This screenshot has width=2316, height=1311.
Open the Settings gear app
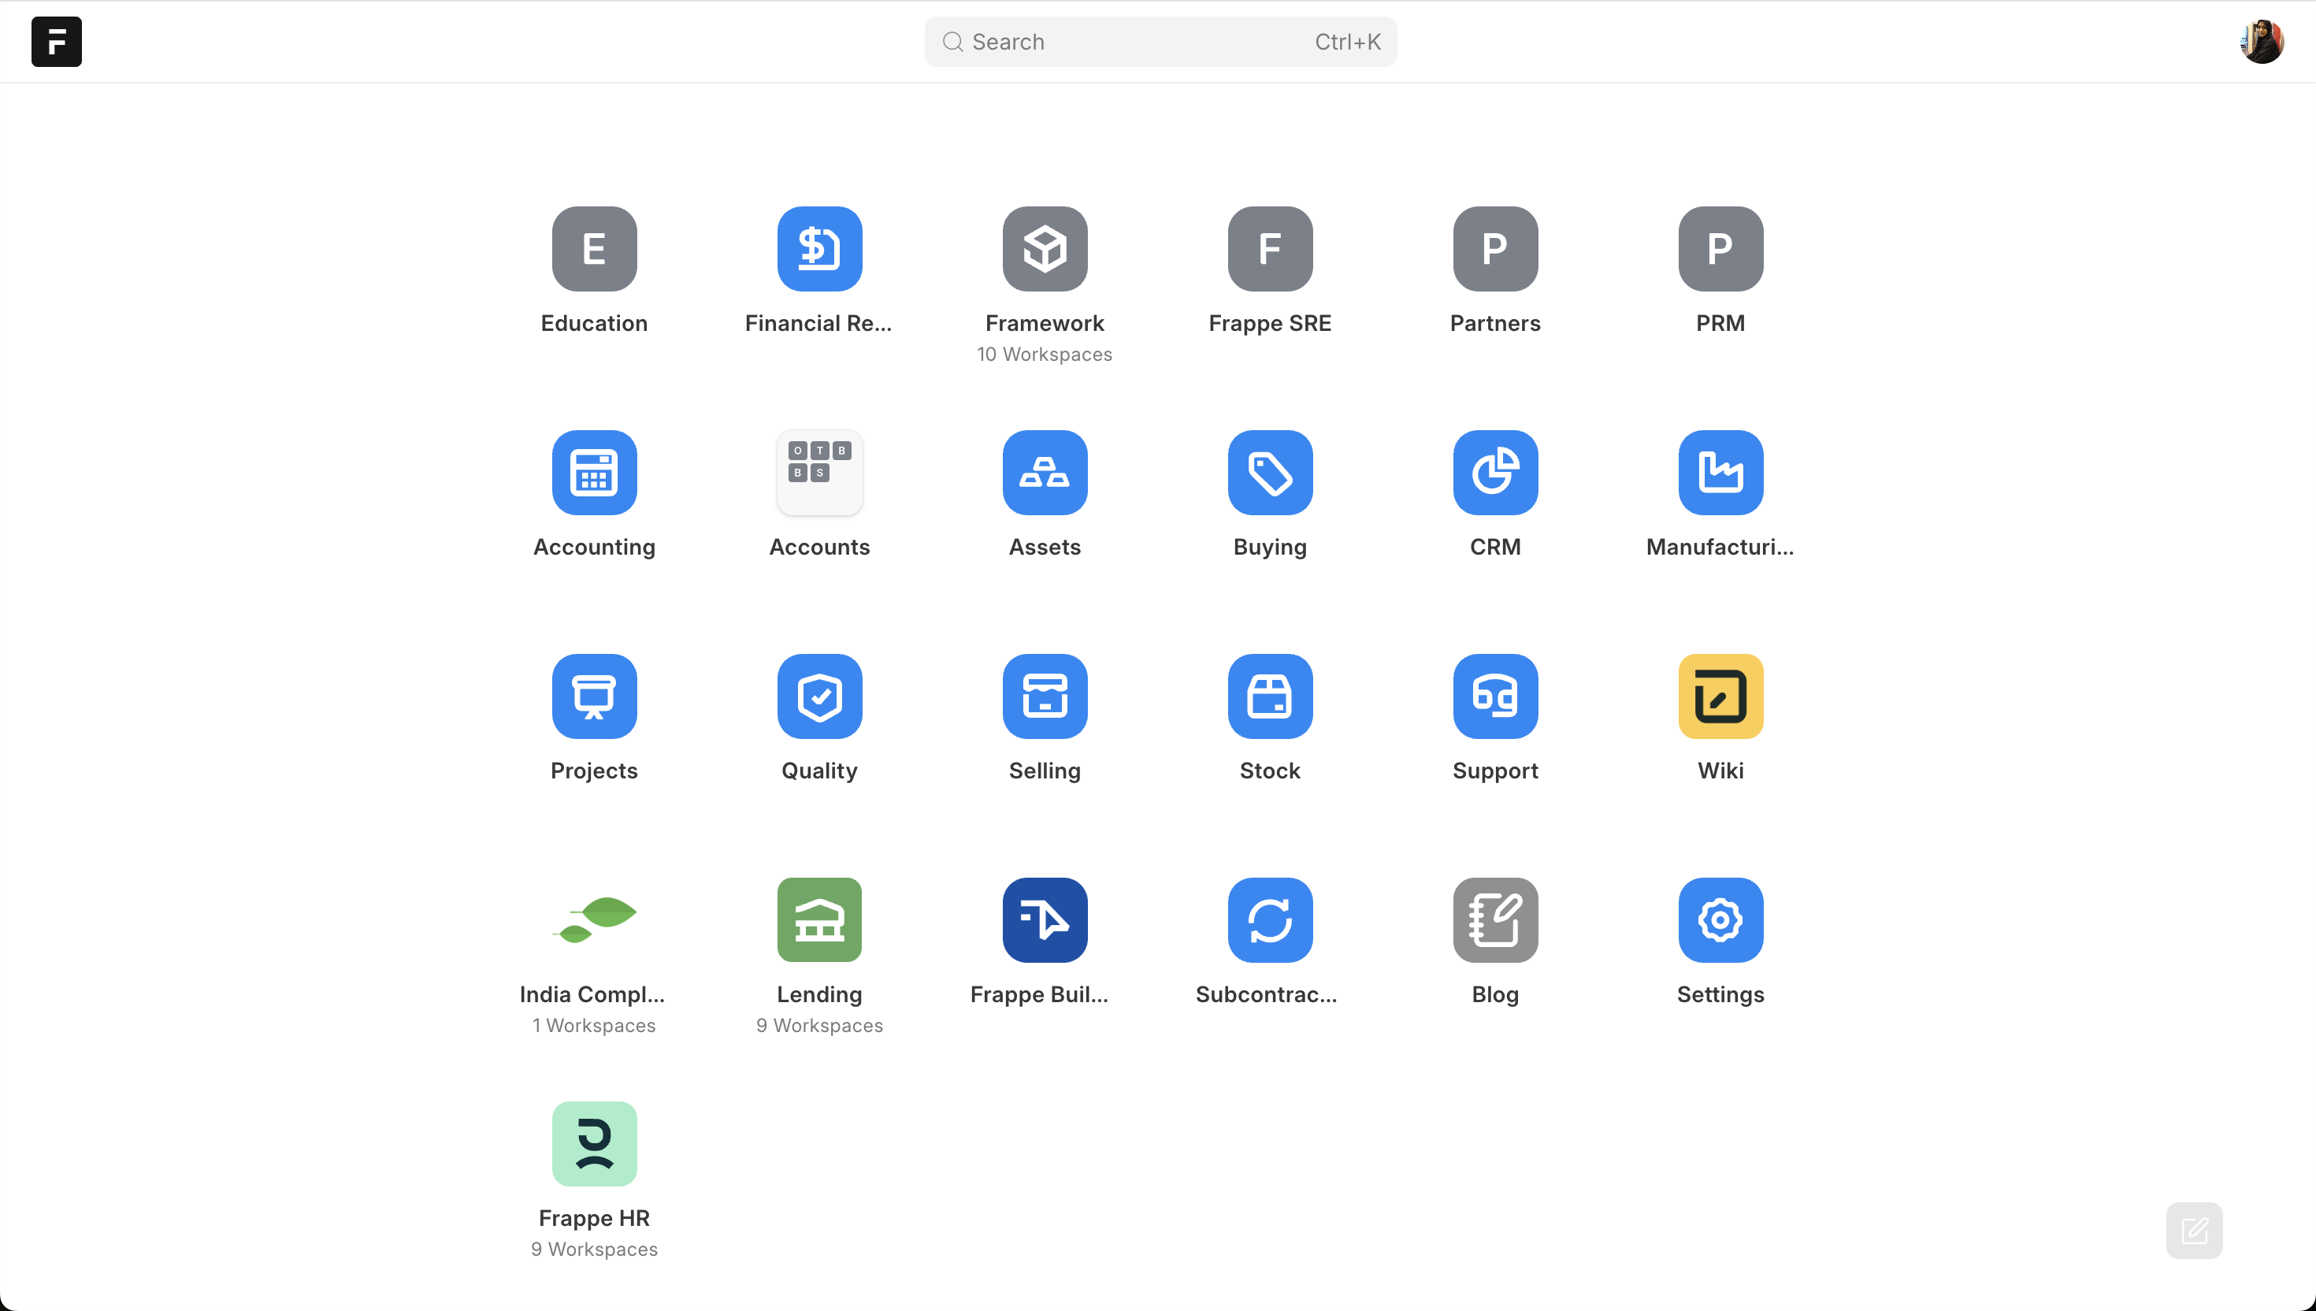[x=1720, y=920]
